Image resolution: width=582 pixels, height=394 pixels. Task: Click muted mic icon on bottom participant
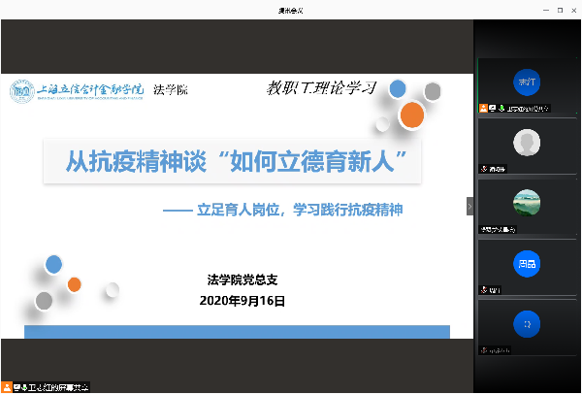click(x=483, y=348)
